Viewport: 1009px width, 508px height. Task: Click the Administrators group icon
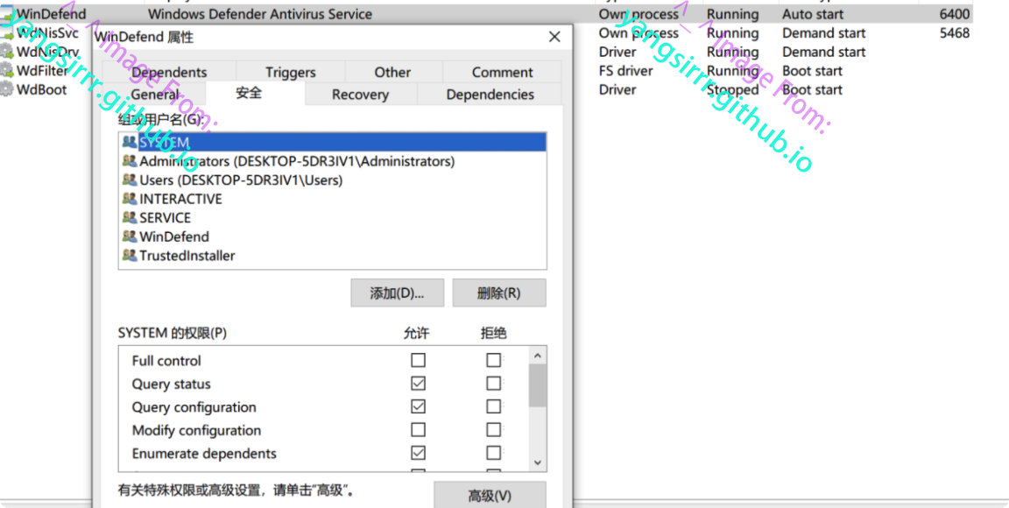coord(130,161)
